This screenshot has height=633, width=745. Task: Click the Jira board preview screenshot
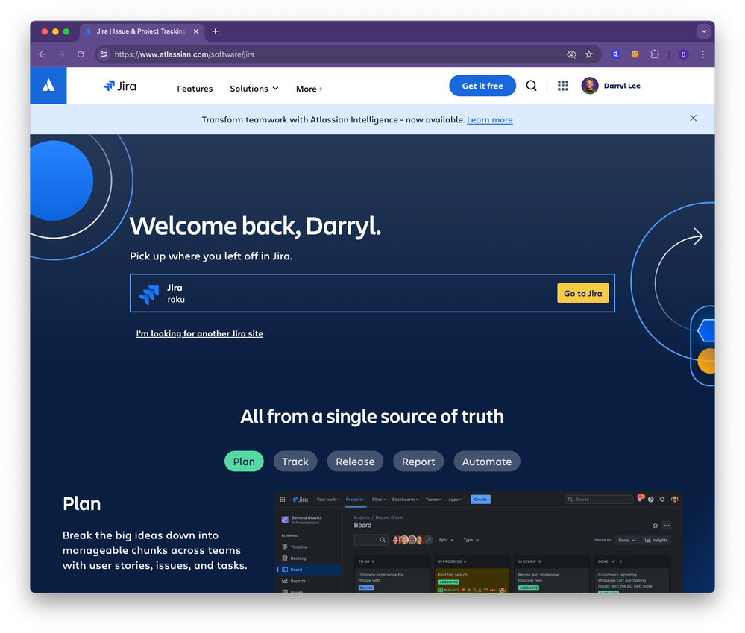[x=479, y=542]
